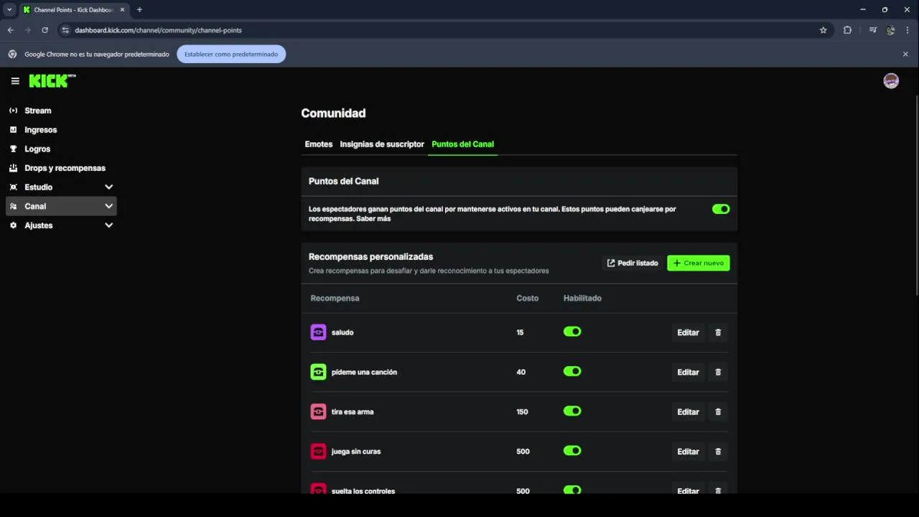Switch to the Emotes tab
The width and height of the screenshot is (919, 517).
point(319,144)
